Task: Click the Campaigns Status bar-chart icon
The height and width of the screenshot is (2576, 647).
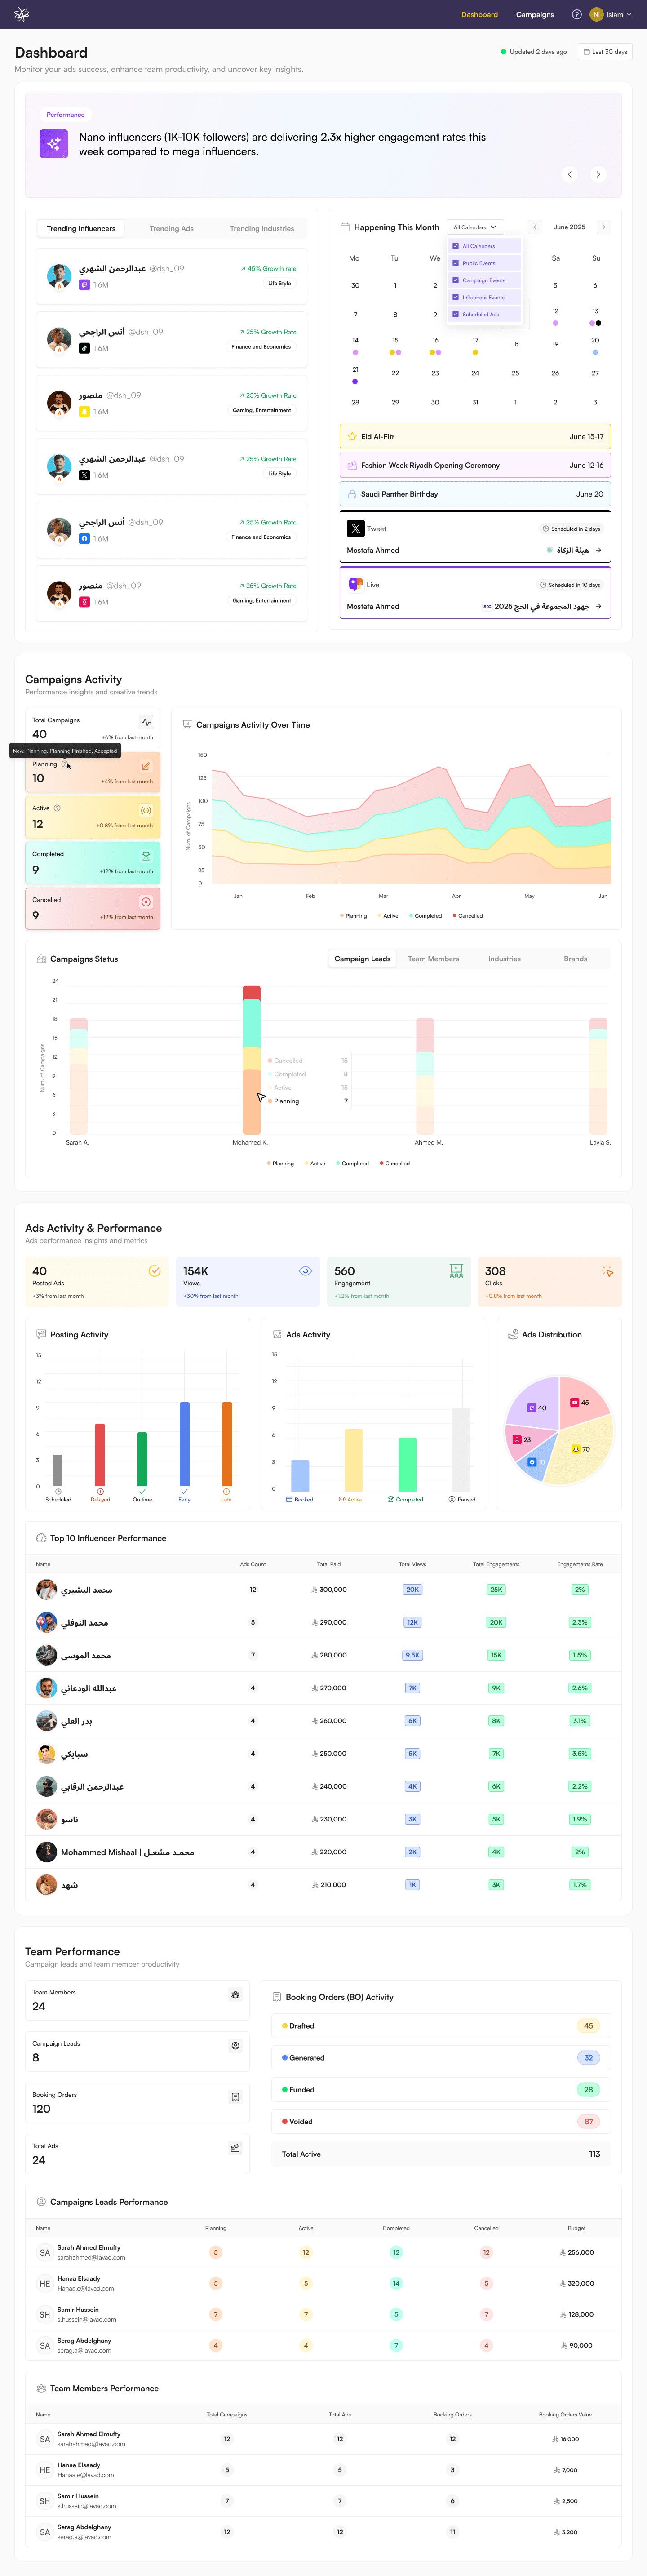Action: tap(41, 959)
